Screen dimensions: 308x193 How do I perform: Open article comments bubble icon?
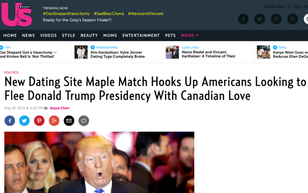84,121
